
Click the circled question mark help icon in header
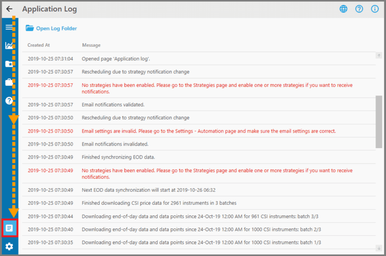coord(359,9)
